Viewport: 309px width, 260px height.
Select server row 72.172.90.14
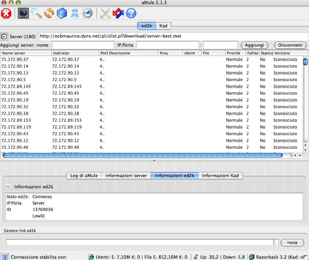[x=151, y=66]
